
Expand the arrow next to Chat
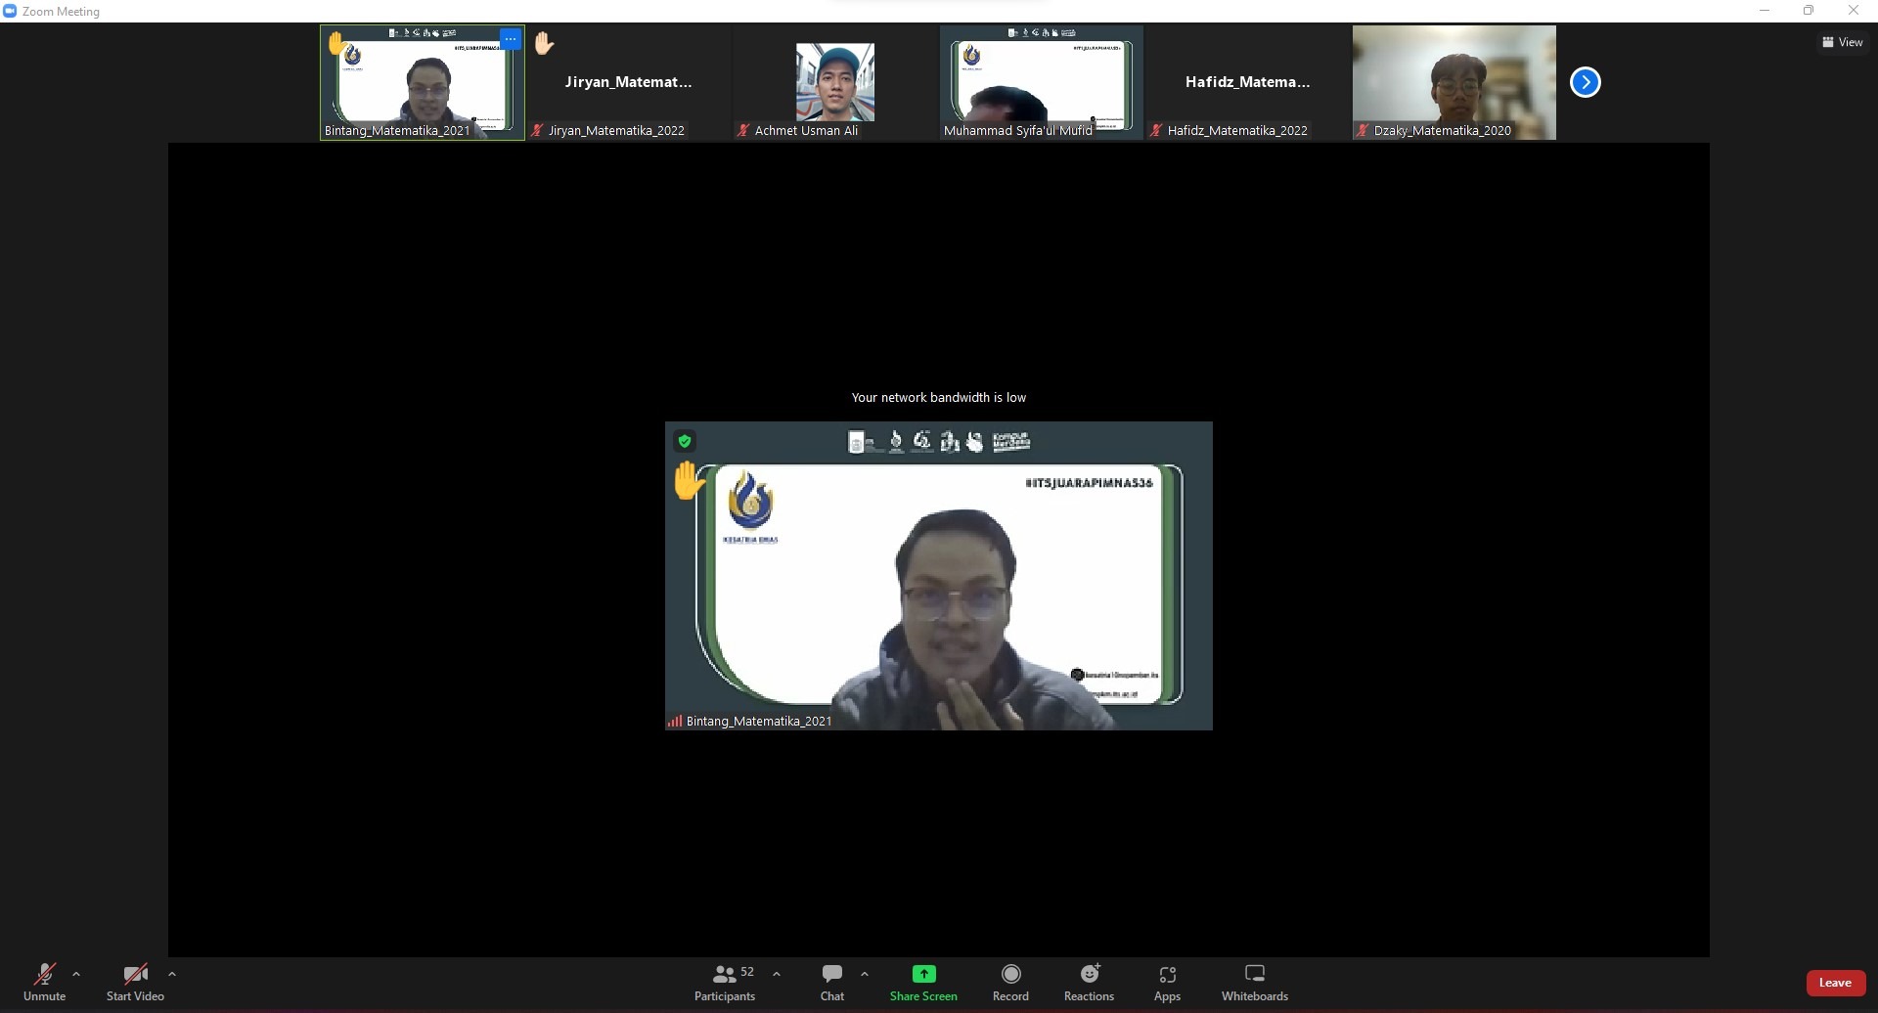click(865, 974)
